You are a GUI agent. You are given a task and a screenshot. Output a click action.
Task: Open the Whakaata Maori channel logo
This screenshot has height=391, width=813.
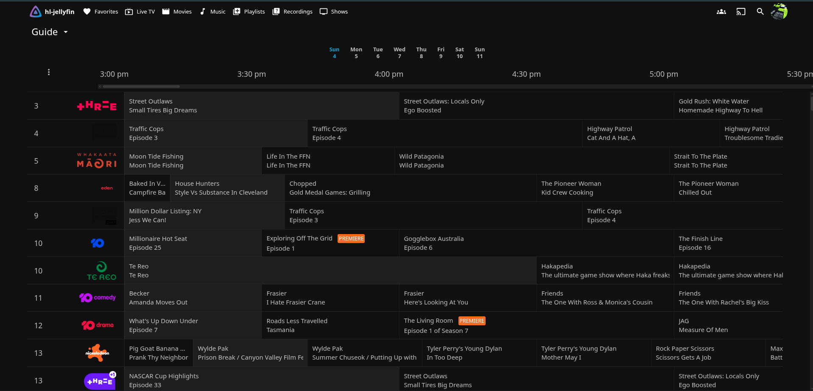click(97, 161)
